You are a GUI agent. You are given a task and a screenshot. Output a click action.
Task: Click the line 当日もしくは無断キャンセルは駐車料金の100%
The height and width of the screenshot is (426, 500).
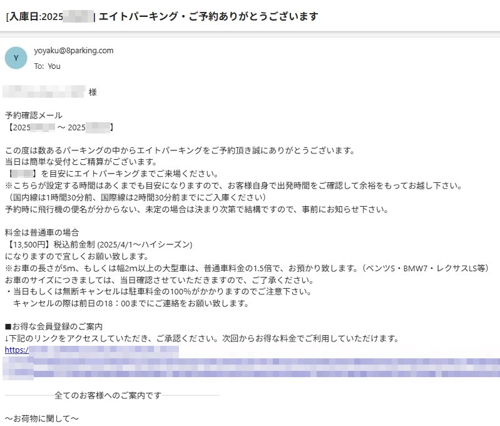point(158,291)
